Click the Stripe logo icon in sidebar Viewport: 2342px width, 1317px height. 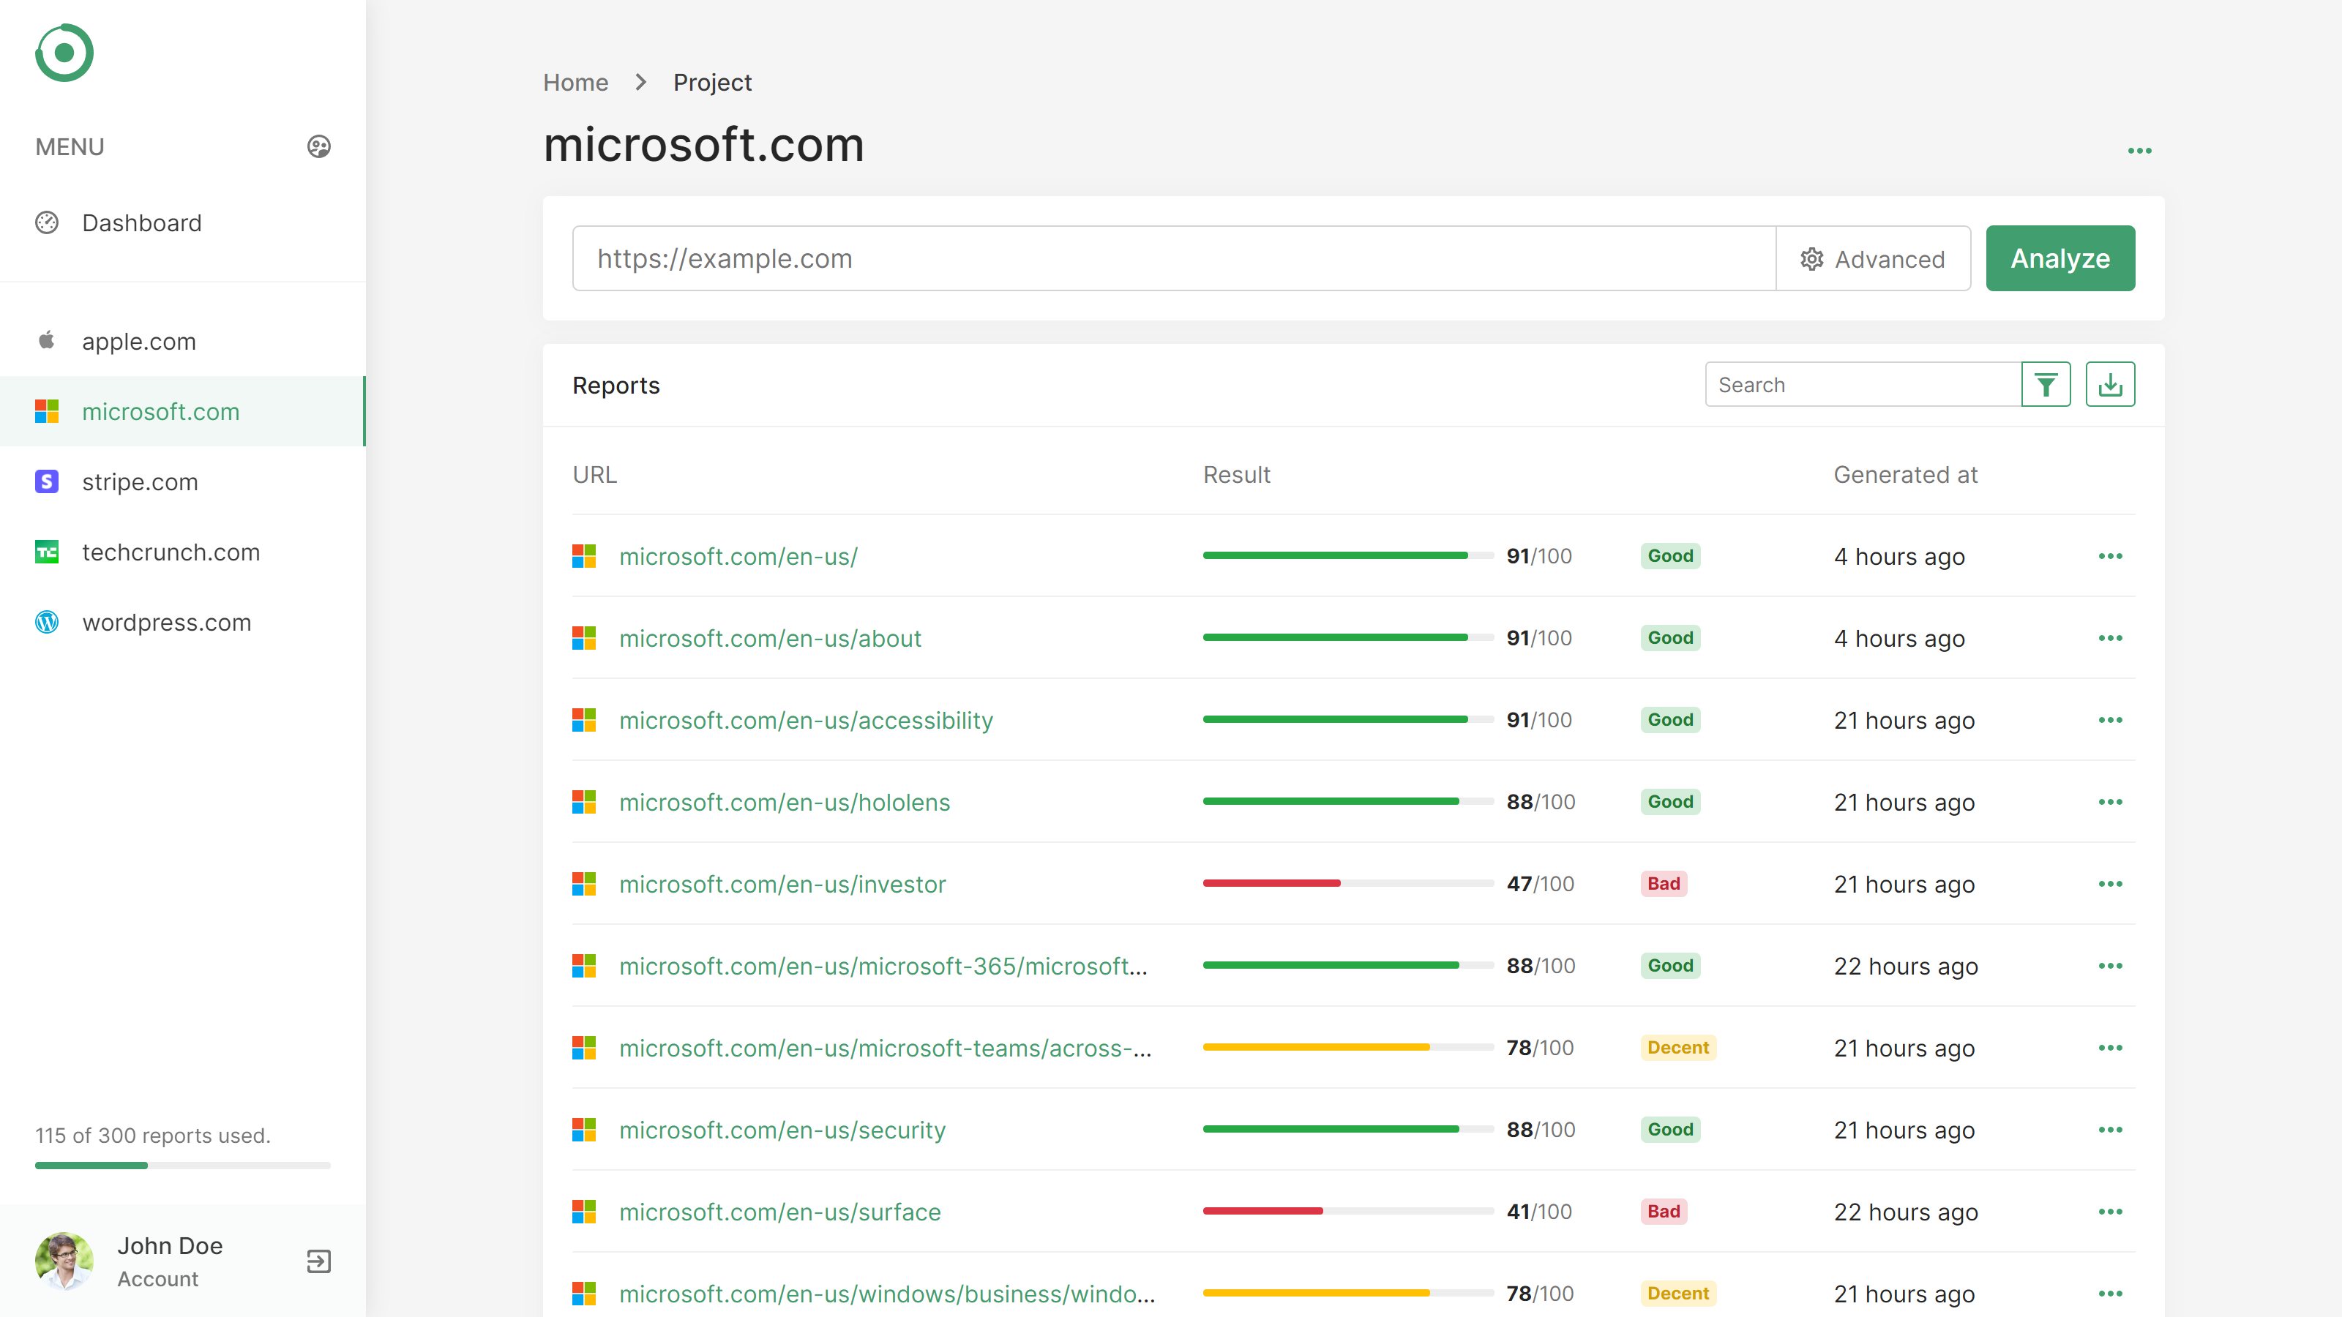click(46, 481)
